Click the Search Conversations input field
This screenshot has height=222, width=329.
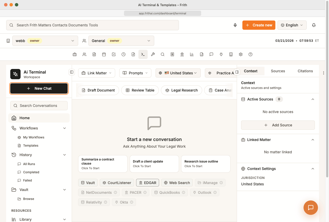click(39, 106)
